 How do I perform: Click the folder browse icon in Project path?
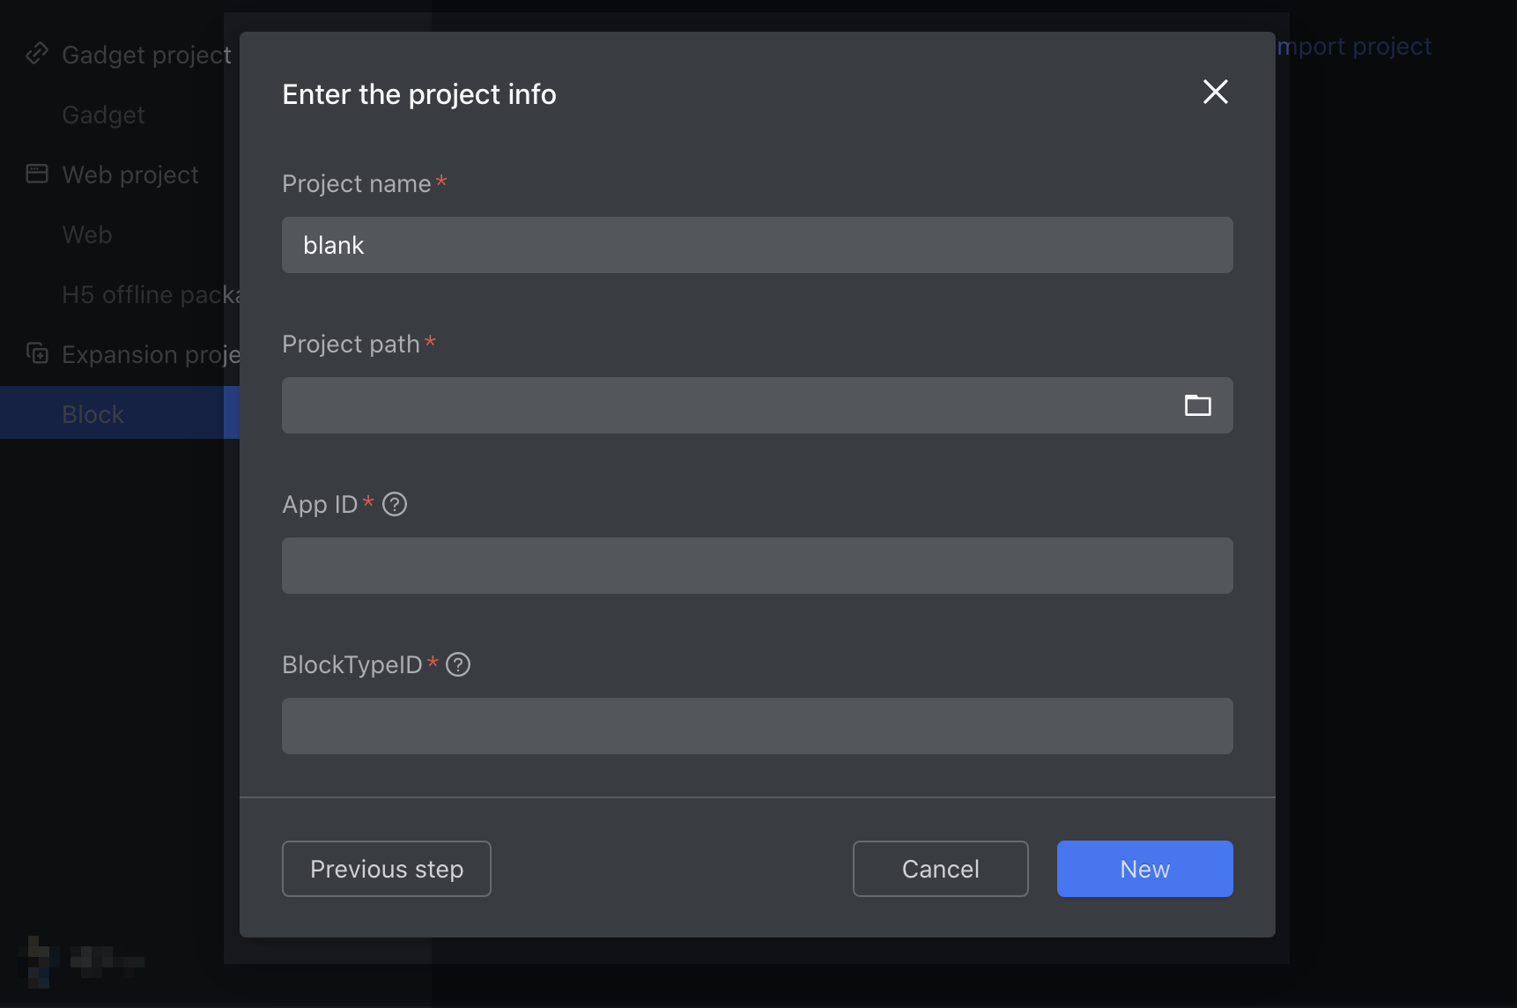(x=1197, y=405)
